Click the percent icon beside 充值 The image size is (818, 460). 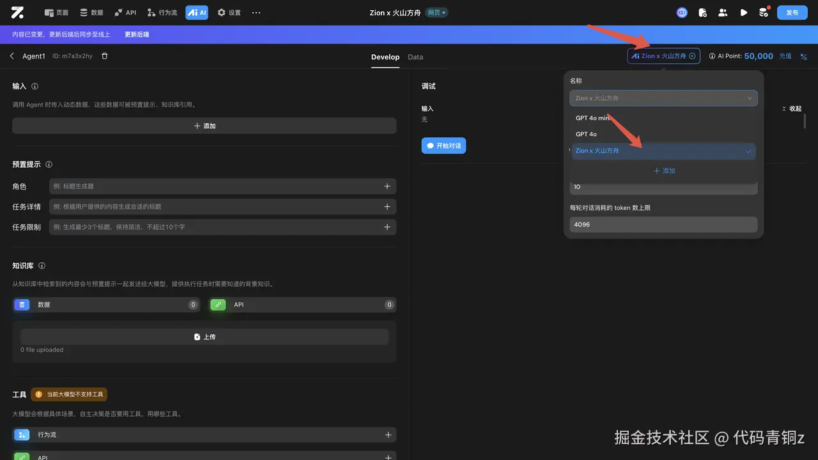pos(804,56)
